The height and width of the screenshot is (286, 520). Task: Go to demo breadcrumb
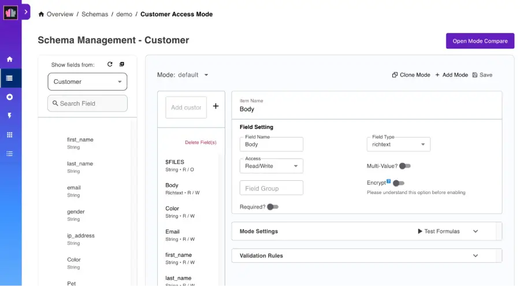click(x=124, y=14)
